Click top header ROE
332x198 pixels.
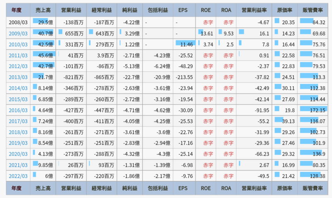point(206,10)
